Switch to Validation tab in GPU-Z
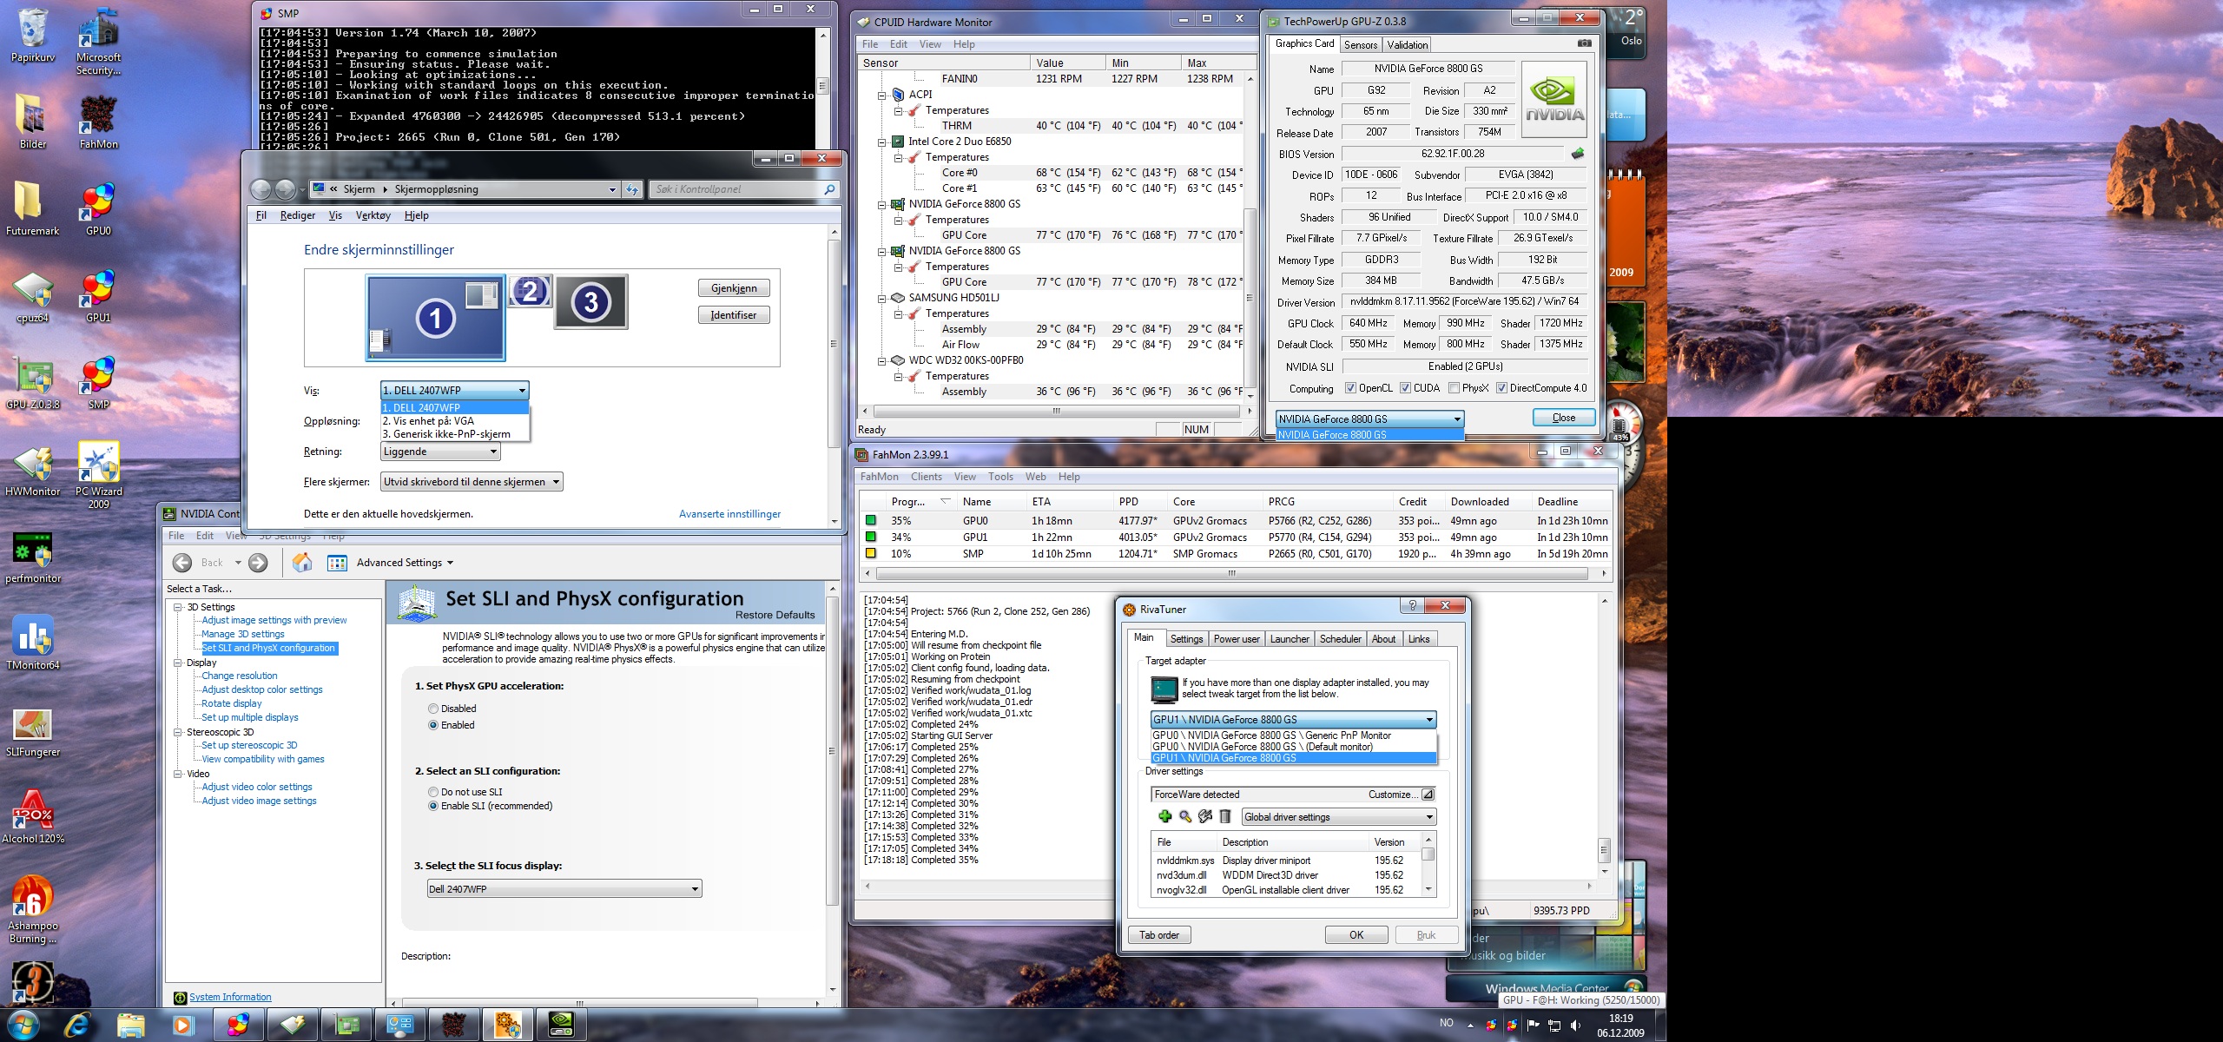This screenshot has width=2223, height=1042. 1407,45
